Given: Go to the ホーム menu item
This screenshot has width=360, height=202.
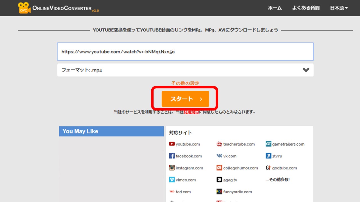Looking at the screenshot, I should [x=275, y=8].
